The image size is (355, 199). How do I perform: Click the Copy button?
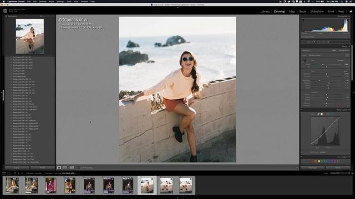17,168
